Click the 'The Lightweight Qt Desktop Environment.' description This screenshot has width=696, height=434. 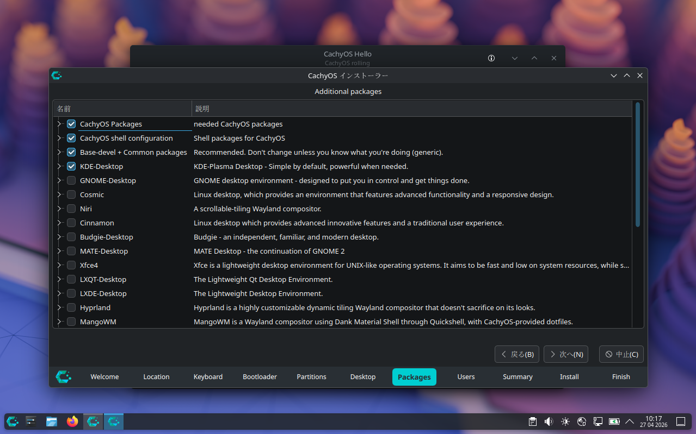(263, 279)
